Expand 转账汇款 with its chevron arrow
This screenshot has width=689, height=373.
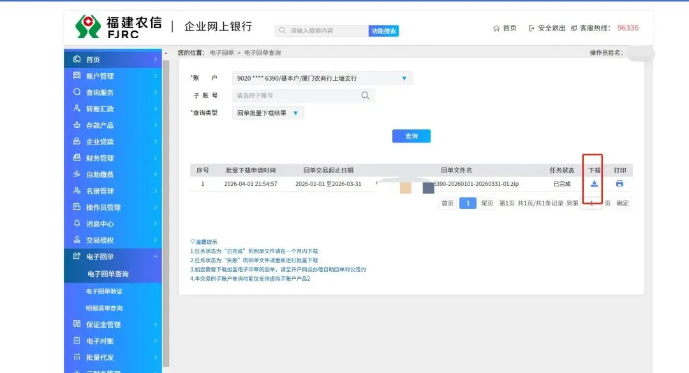tap(156, 109)
